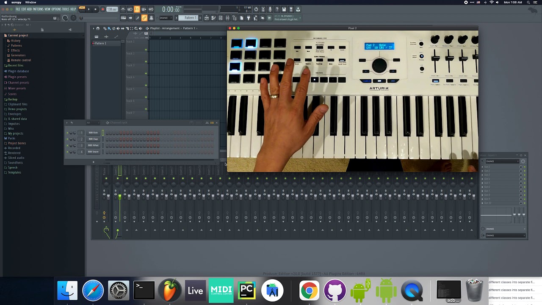Click the 808 Snare channel button
Image resolution: width=542 pixels, height=305 pixels.
point(93,152)
